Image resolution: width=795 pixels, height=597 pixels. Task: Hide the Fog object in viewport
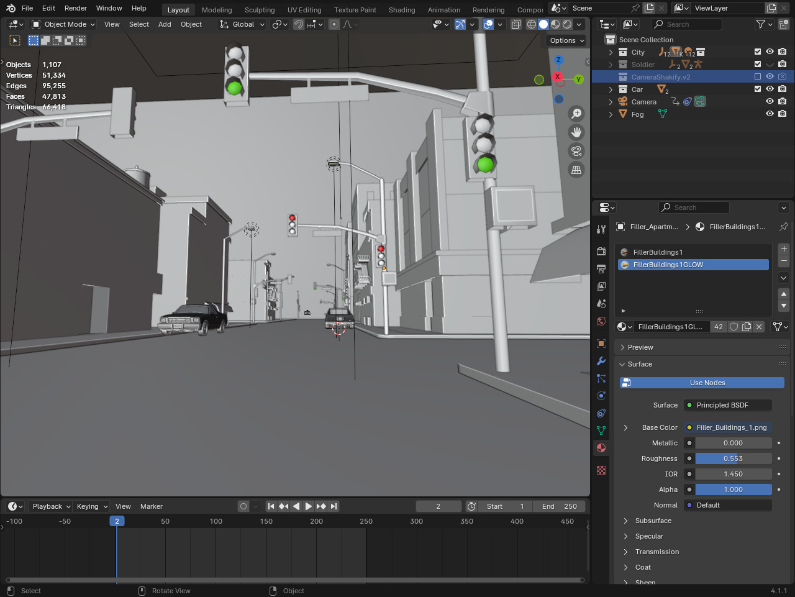tap(770, 114)
